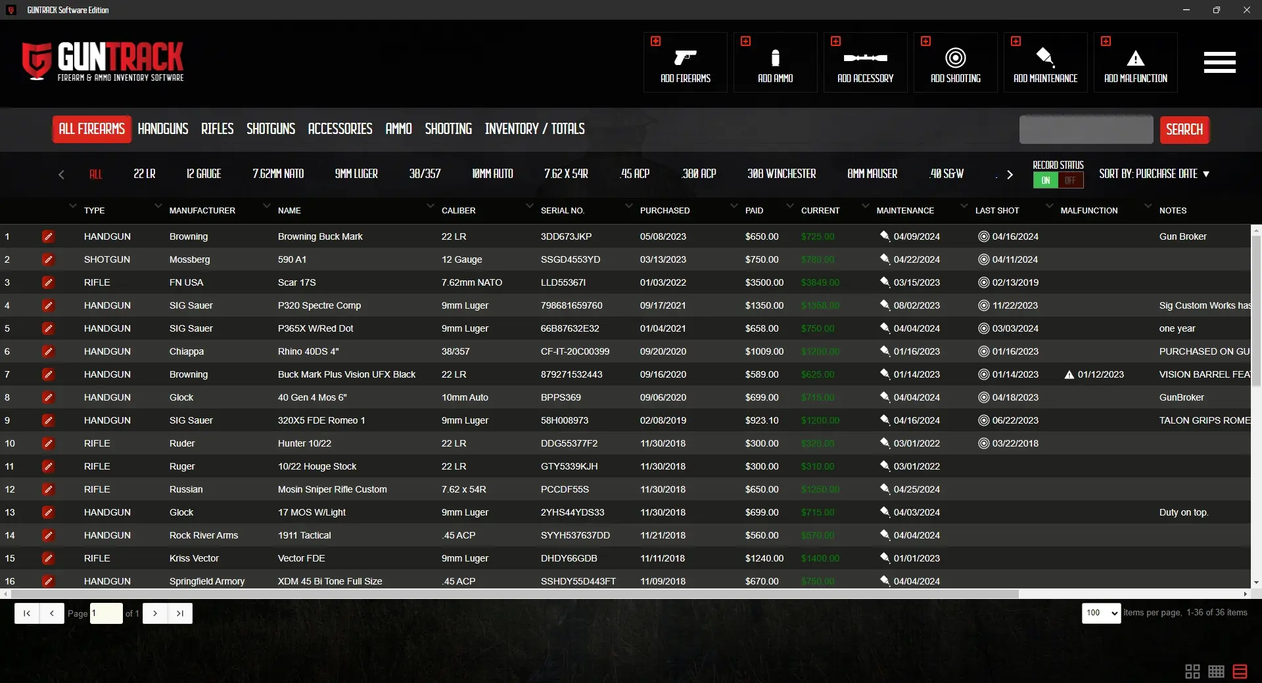Filter by 9MM Luger caliber
The height and width of the screenshot is (683, 1262).
356,174
